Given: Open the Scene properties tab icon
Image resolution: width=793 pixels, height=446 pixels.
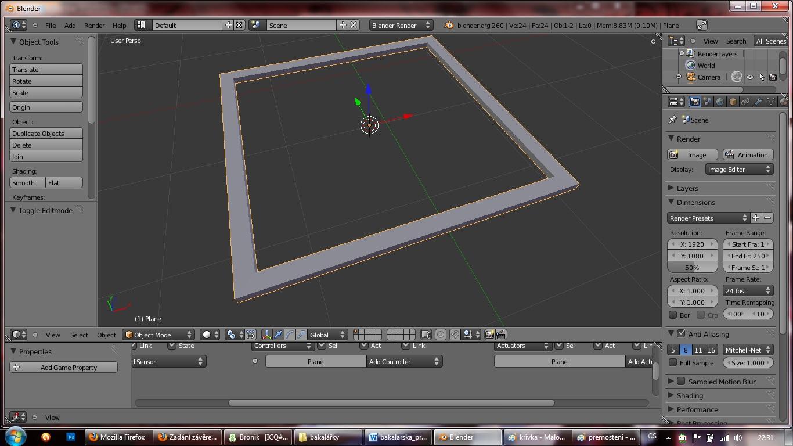Looking at the screenshot, I should pyautogui.click(x=707, y=102).
